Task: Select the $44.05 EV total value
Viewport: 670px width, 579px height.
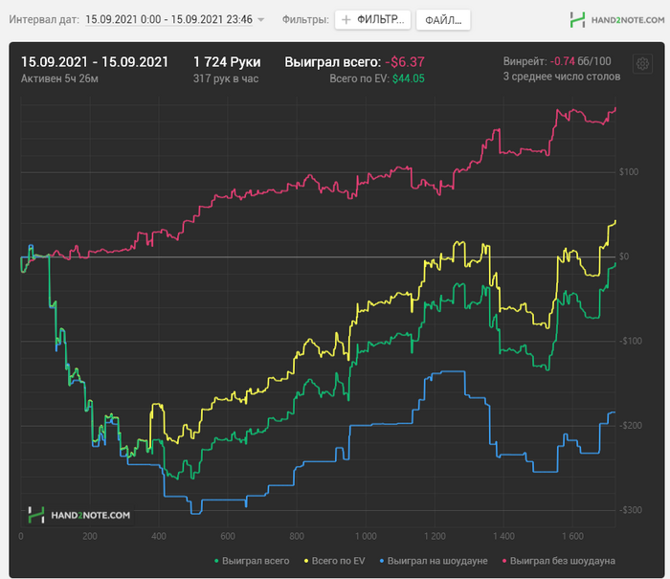Action: pyautogui.click(x=409, y=78)
